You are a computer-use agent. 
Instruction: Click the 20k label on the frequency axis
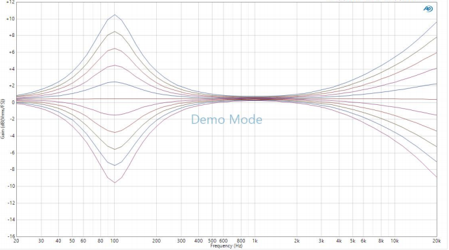(437, 241)
